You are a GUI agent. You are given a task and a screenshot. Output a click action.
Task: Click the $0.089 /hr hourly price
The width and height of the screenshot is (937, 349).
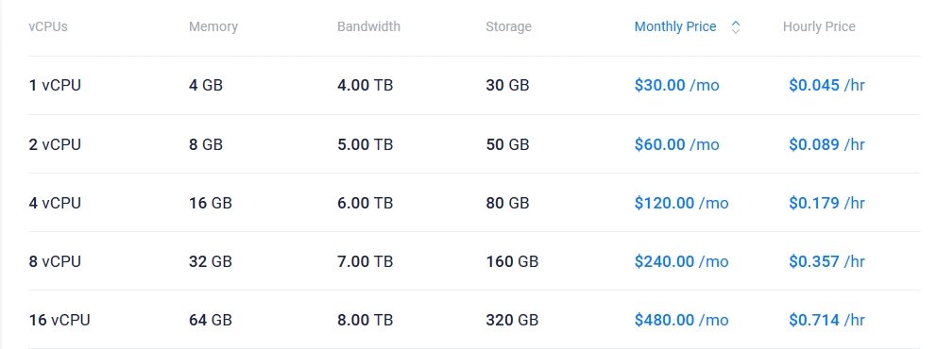click(x=827, y=144)
